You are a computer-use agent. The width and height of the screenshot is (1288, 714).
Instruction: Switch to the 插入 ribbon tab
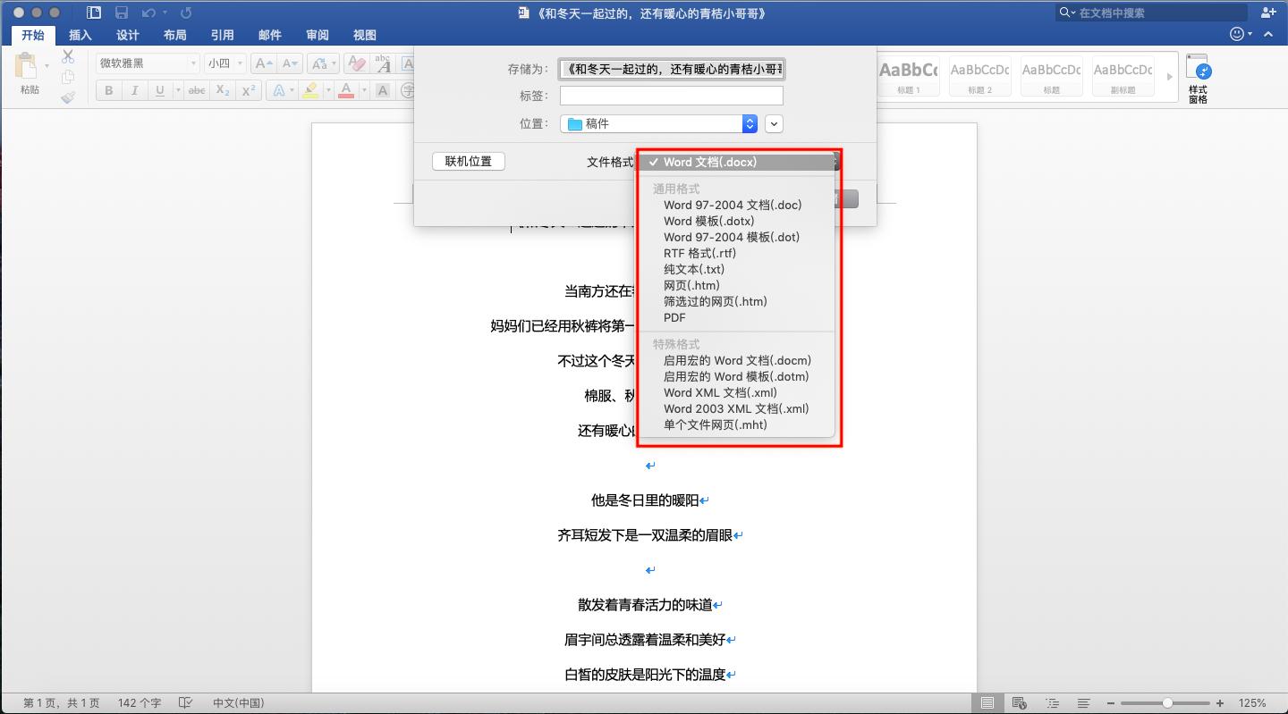pos(80,35)
